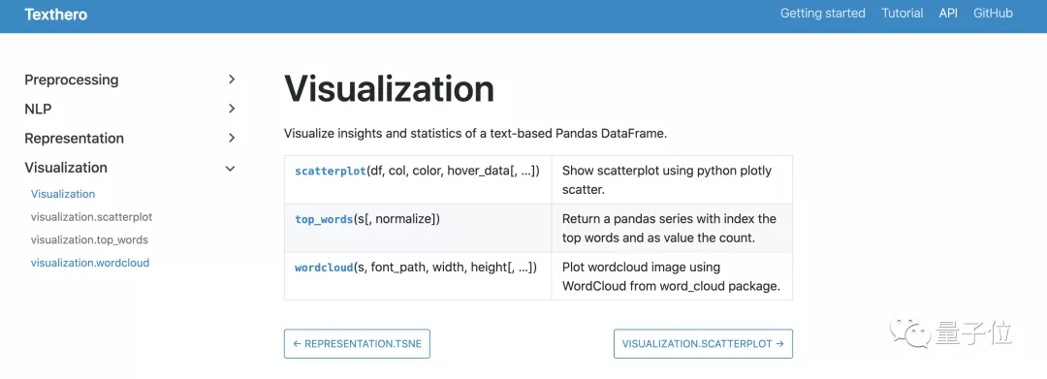
Task: Go to next page VISUALIZATION.SCATTERPLOT
Action: [703, 344]
